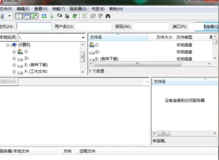Screen dimensions: 219x160
Task: Click the local tree vertical scrollbar thumb
Action: (83, 57)
